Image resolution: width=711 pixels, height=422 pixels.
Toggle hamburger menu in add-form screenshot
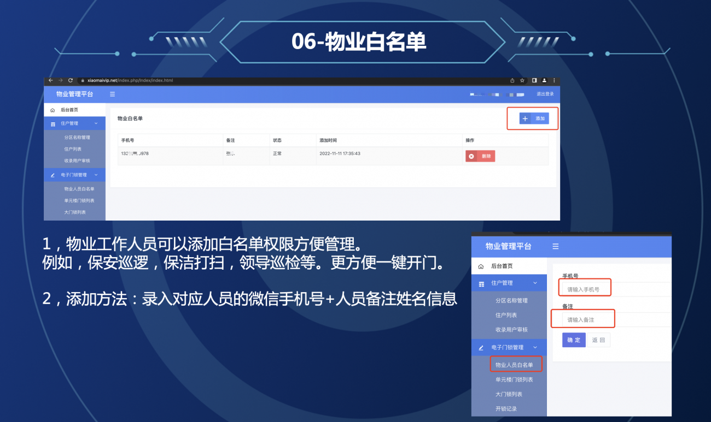[556, 246]
